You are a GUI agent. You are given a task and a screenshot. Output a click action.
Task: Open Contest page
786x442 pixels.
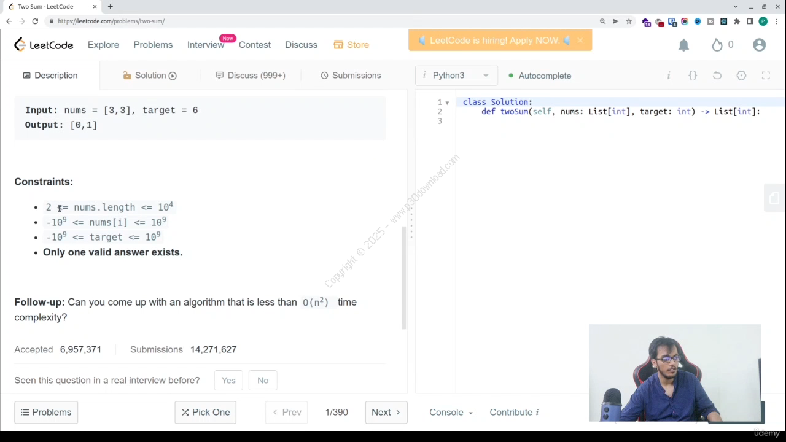254,45
